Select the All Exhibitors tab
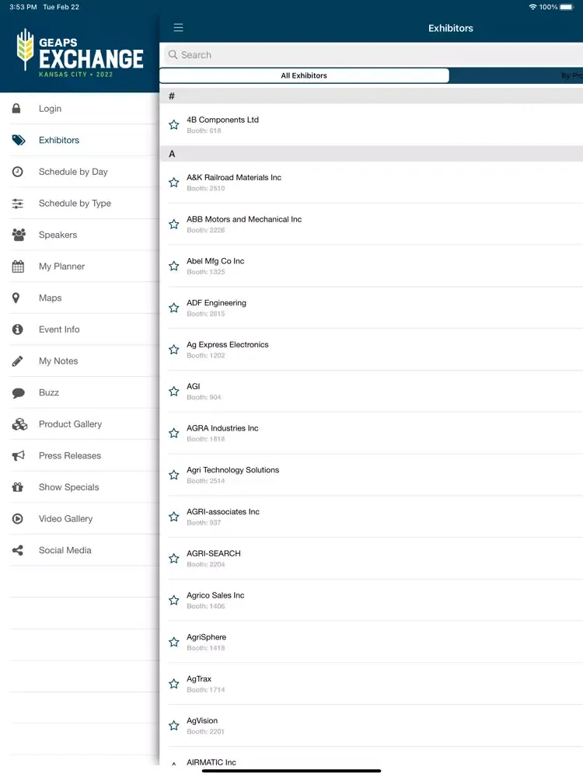This screenshot has height=777, width=583. tap(304, 75)
